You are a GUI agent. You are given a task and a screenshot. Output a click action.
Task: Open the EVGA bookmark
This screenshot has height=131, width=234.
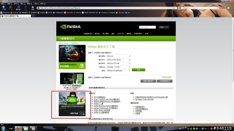pyautogui.click(x=49, y=13)
